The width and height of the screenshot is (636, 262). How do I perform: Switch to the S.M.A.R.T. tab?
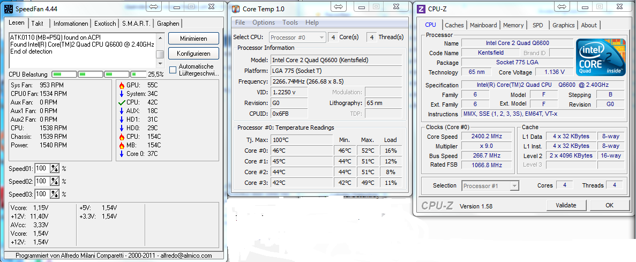(x=136, y=23)
